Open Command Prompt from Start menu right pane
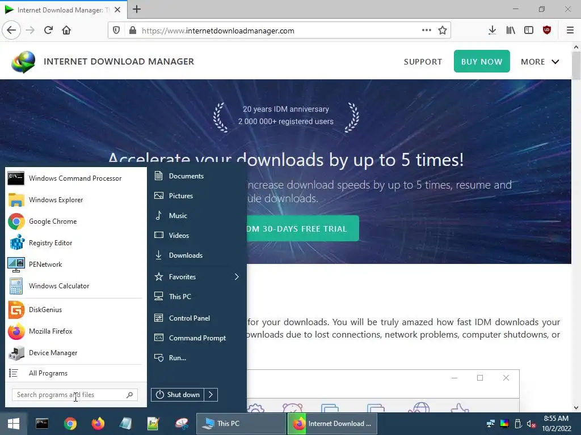The height and width of the screenshot is (435, 581). click(x=196, y=338)
